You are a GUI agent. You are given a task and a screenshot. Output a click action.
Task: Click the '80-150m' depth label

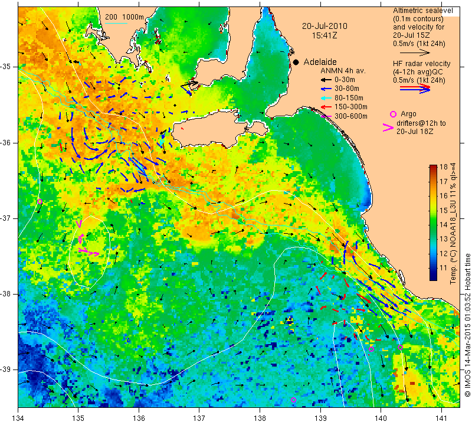pyautogui.click(x=349, y=98)
